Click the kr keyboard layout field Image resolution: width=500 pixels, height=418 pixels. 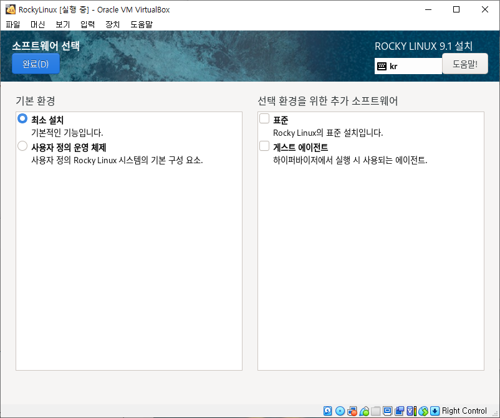pos(408,66)
